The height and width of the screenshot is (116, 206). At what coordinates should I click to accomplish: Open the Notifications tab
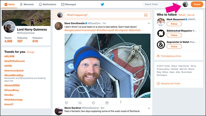click(x=48, y=4)
